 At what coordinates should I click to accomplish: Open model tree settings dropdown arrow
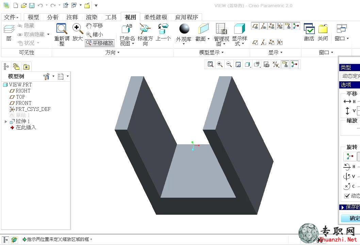click(x=53, y=76)
